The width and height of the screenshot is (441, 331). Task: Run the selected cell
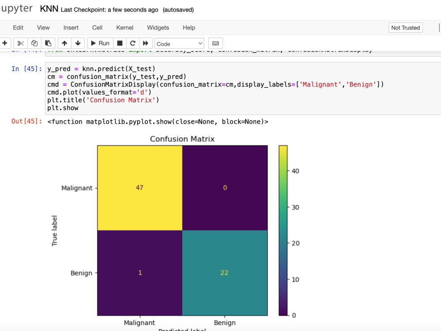tap(101, 43)
